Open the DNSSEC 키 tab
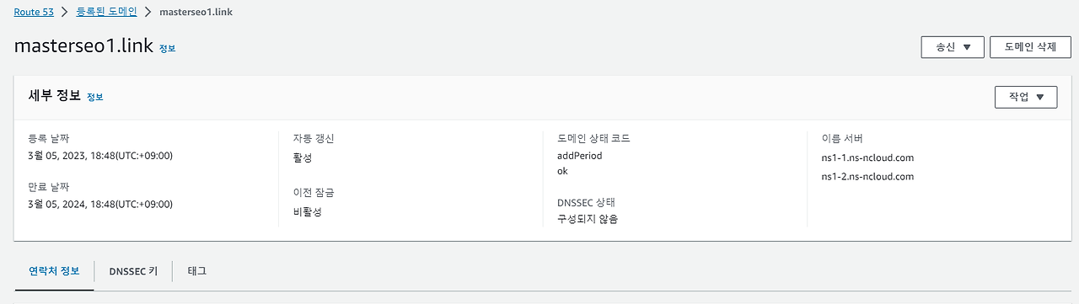This screenshot has height=304, width=1079. [x=133, y=271]
